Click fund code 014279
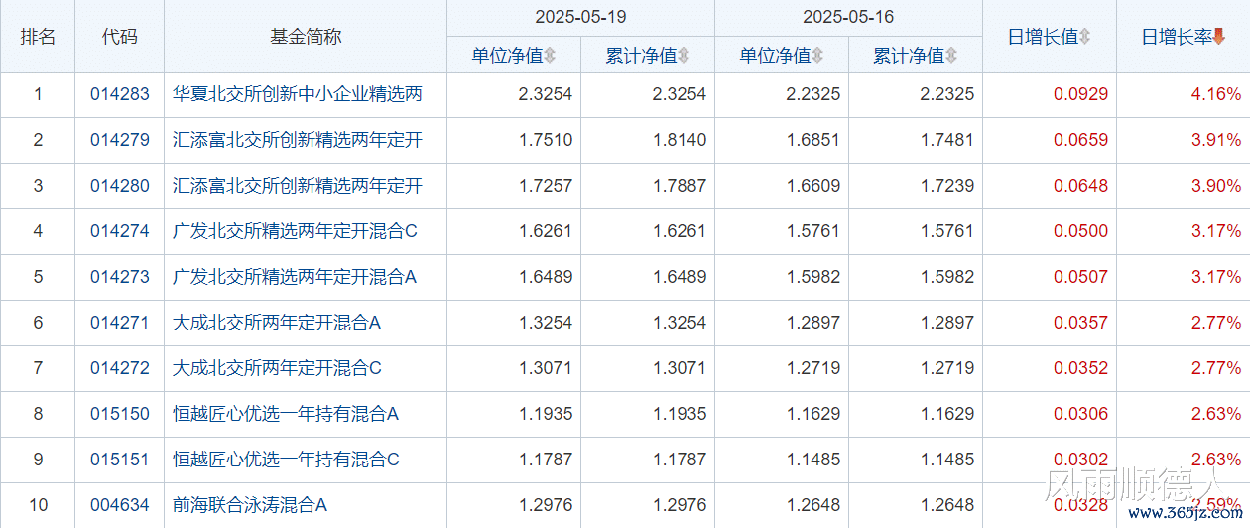The height and width of the screenshot is (528, 1250). [120, 140]
